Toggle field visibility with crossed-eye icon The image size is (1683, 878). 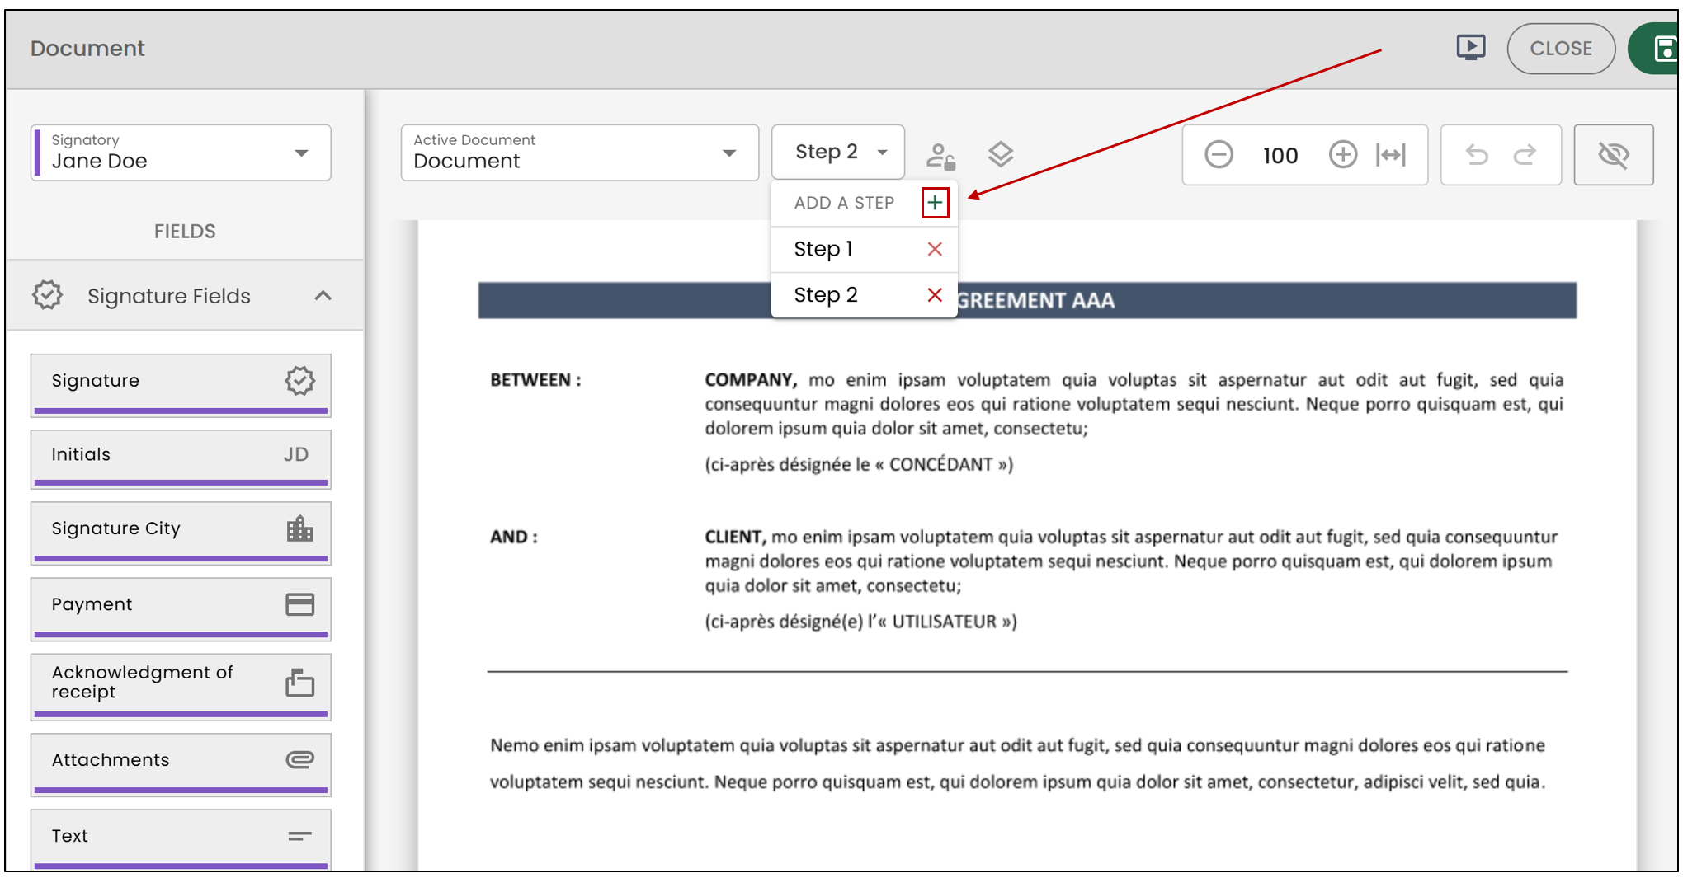coord(1614,155)
